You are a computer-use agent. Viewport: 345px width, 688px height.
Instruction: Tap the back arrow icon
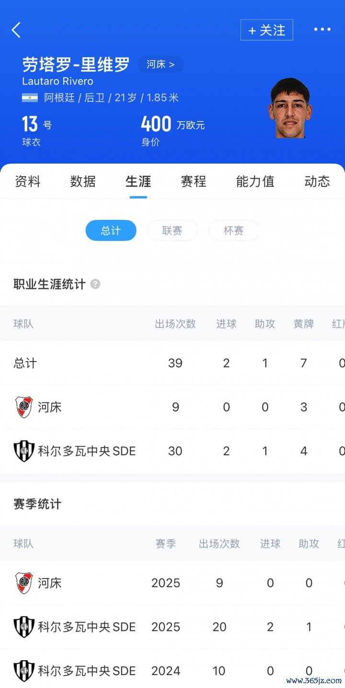(x=16, y=30)
